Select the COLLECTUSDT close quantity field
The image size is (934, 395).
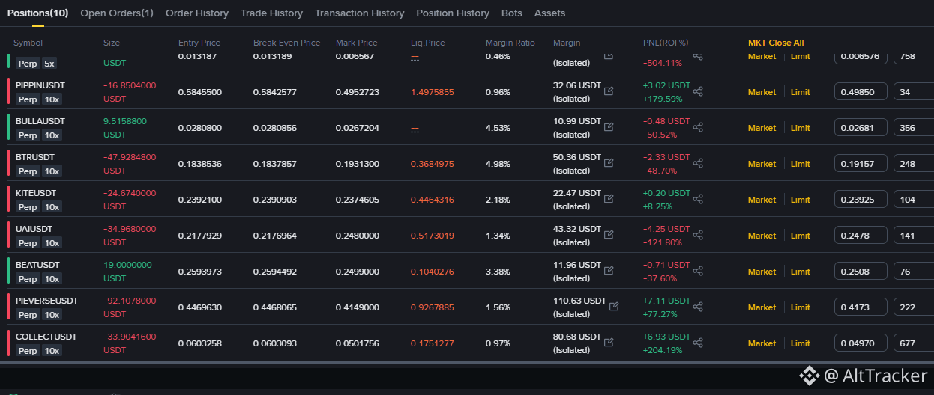914,343
